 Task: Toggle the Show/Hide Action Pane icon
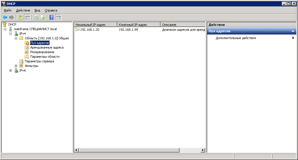click(58, 18)
